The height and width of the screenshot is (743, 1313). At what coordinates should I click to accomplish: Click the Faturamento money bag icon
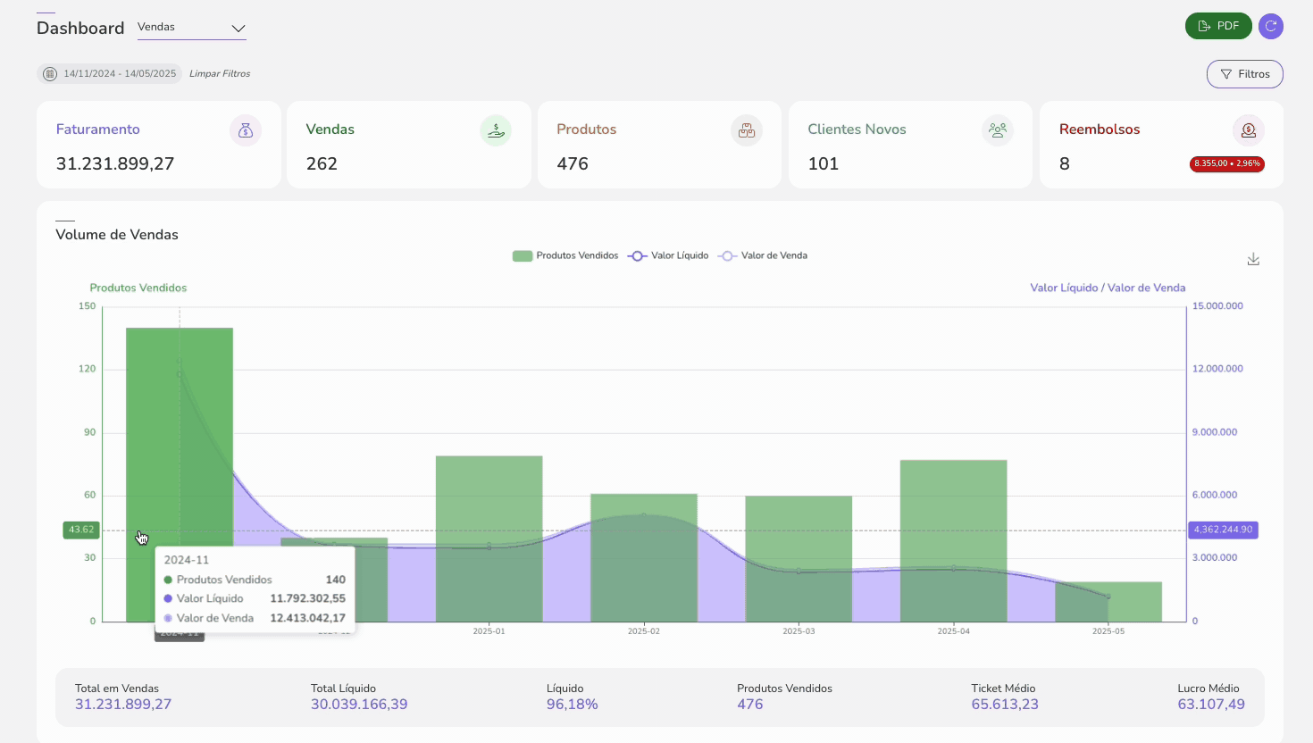coord(246,130)
